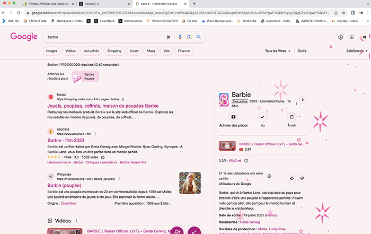Click Acheter des places ticket icon
This screenshot has height=234, width=371.
coord(233,117)
